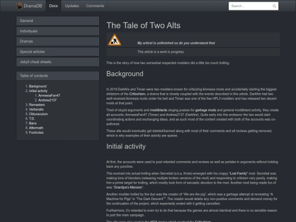Click the Initial activity section heading
296x222 pixels.
tap(126, 146)
